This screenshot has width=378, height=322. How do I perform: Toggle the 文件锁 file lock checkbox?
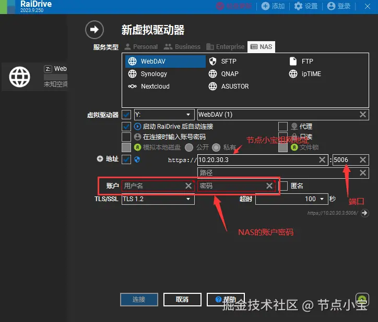[283, 147]
